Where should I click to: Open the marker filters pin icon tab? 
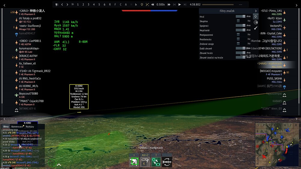[256, 17]
